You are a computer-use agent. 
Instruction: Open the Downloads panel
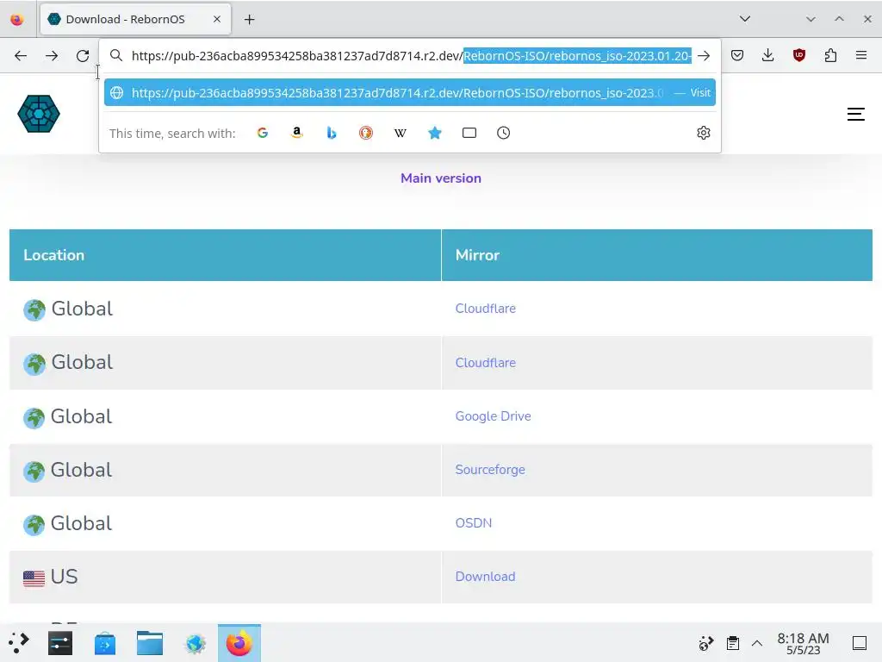tap(767, 55)
